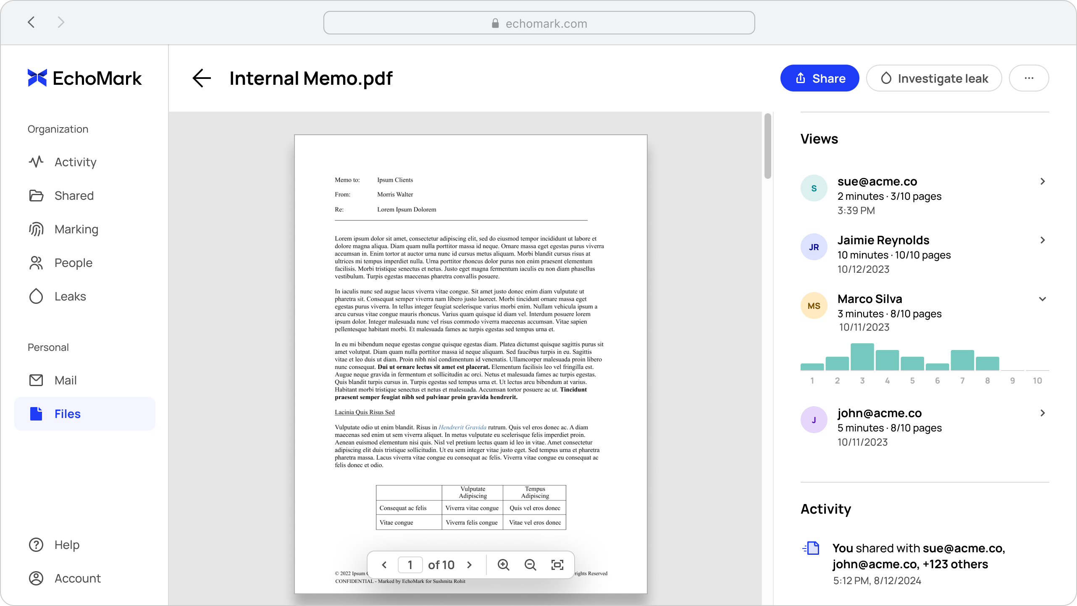This screenshot has height=606, width=1077.
Task: Click the Account avatar icon
Action: tap(36, 578)
